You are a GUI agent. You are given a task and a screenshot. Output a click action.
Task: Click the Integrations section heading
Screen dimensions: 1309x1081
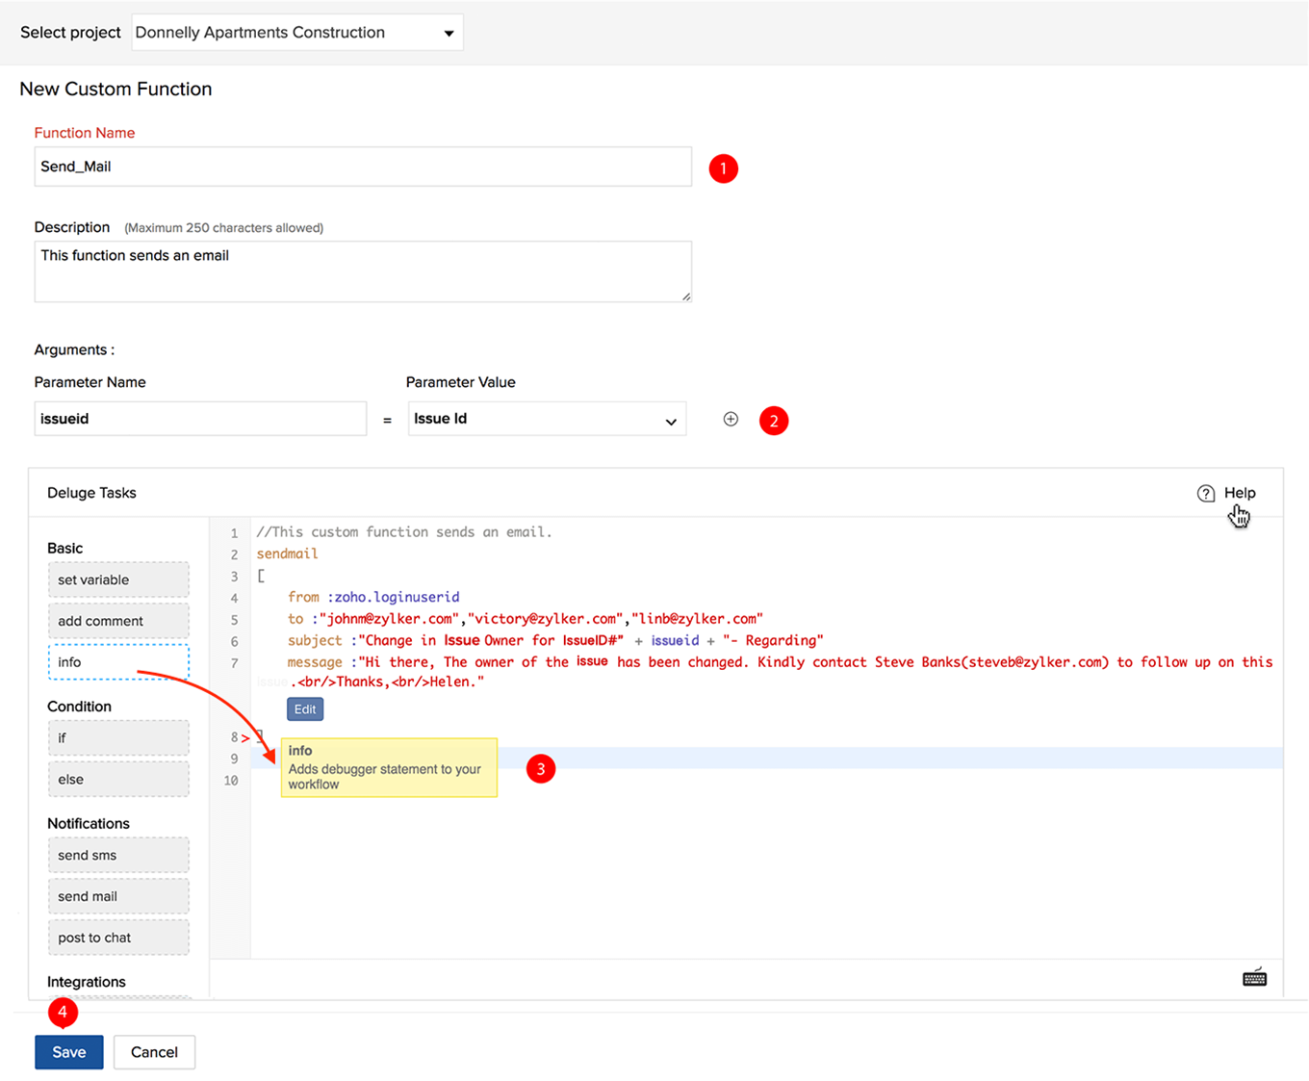pos(86,982)
